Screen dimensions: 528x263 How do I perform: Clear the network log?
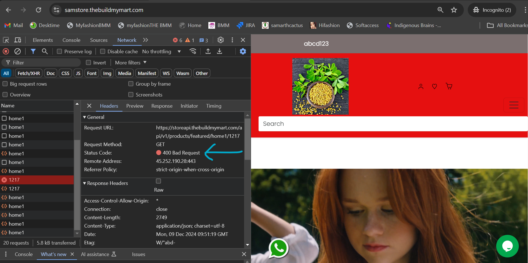pos(18,51)
